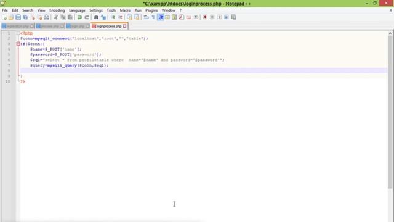Start macro recording with red dot icon
The width and height of the screenshot is (394, 222).
pos(205,17)
